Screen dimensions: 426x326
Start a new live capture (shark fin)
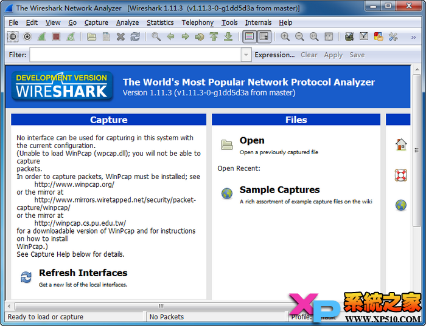[x=41, y=36]
